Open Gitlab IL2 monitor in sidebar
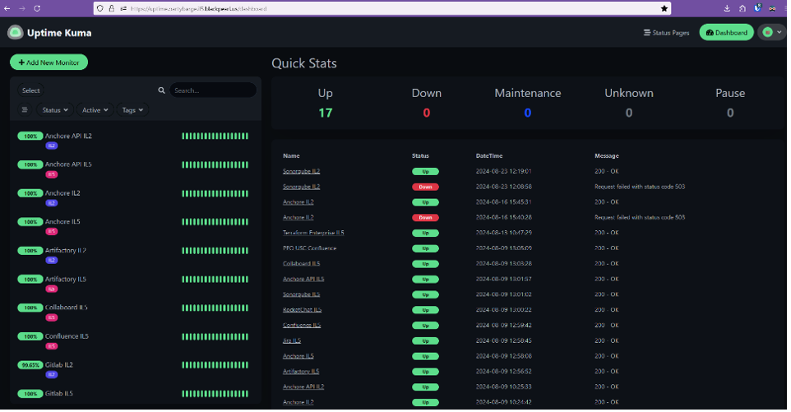Screen dimensions: 791x412 pyautogui.click(x=59, y=365)
